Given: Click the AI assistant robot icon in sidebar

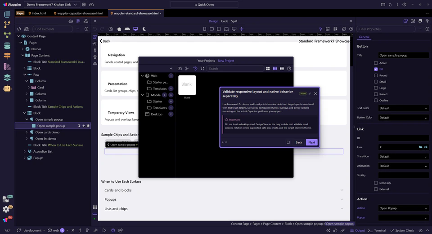Looking at the screenshot, I should (7, 88).
